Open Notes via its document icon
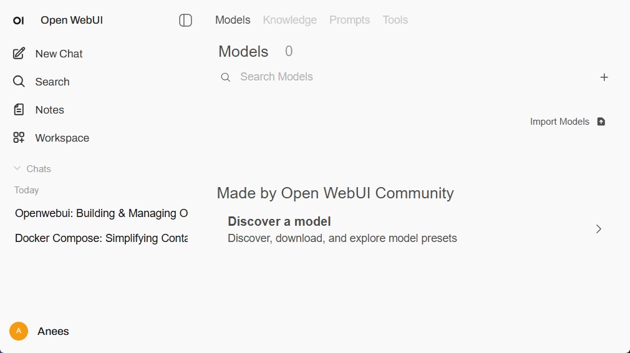630x353 pixels. (x=19, y=110)
